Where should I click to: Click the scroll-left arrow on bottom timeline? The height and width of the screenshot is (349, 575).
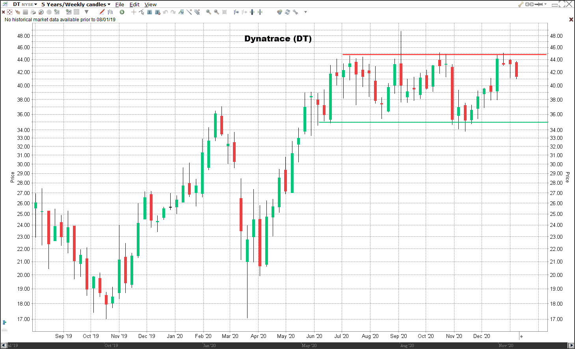(x=4, y=345)
